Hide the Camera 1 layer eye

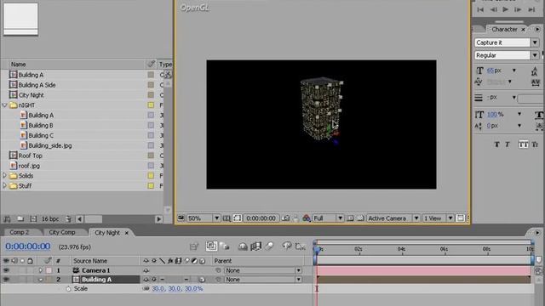tap(6, 270)
